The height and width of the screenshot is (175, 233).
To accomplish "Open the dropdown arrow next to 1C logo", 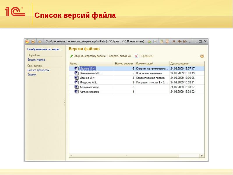I will pyautogui.click(x=33, y=41).
